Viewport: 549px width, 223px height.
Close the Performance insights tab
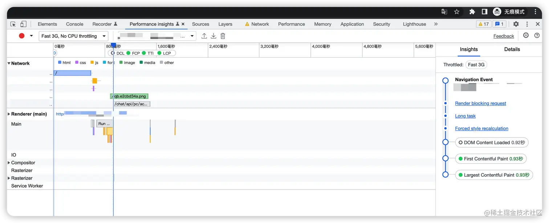(183, 24)
